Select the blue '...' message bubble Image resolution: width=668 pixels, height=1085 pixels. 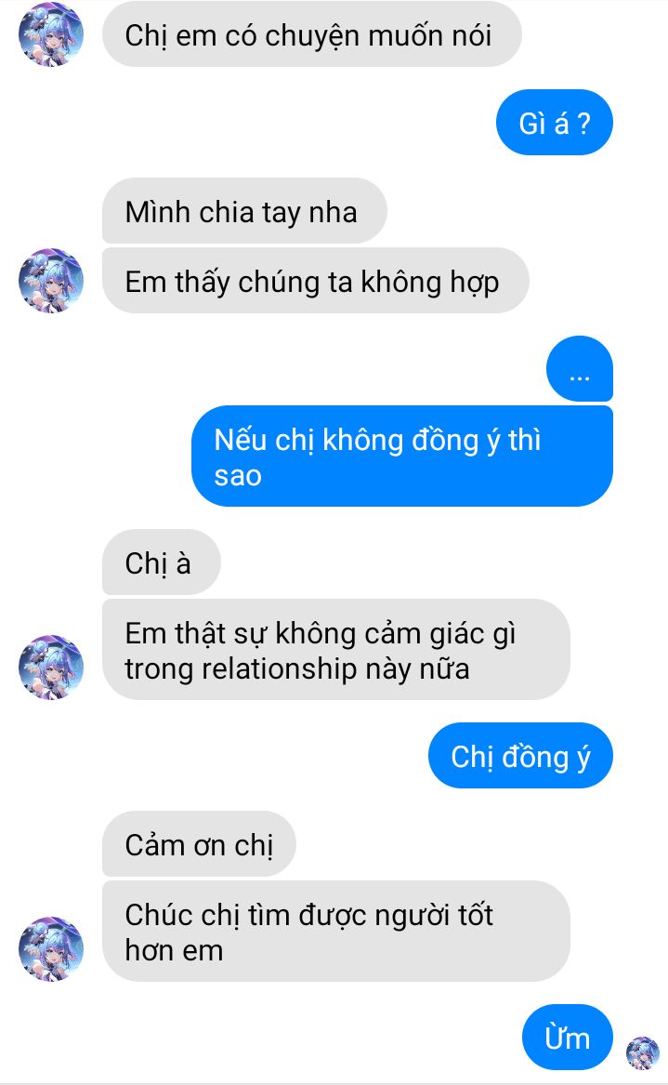coord(580,369)
